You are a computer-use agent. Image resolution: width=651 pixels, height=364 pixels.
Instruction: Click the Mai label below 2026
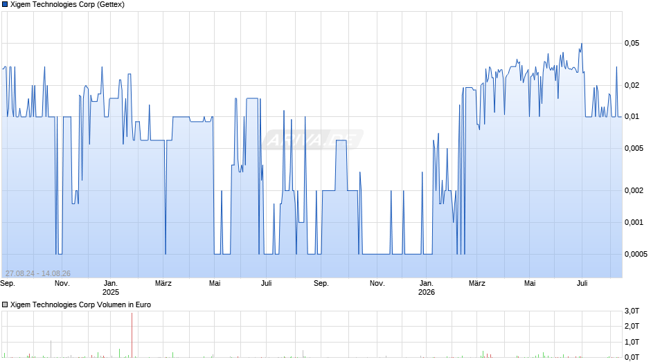tap(530, 284)
